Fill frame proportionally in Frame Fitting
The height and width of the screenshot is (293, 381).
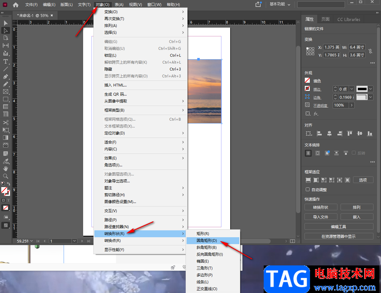308,180
